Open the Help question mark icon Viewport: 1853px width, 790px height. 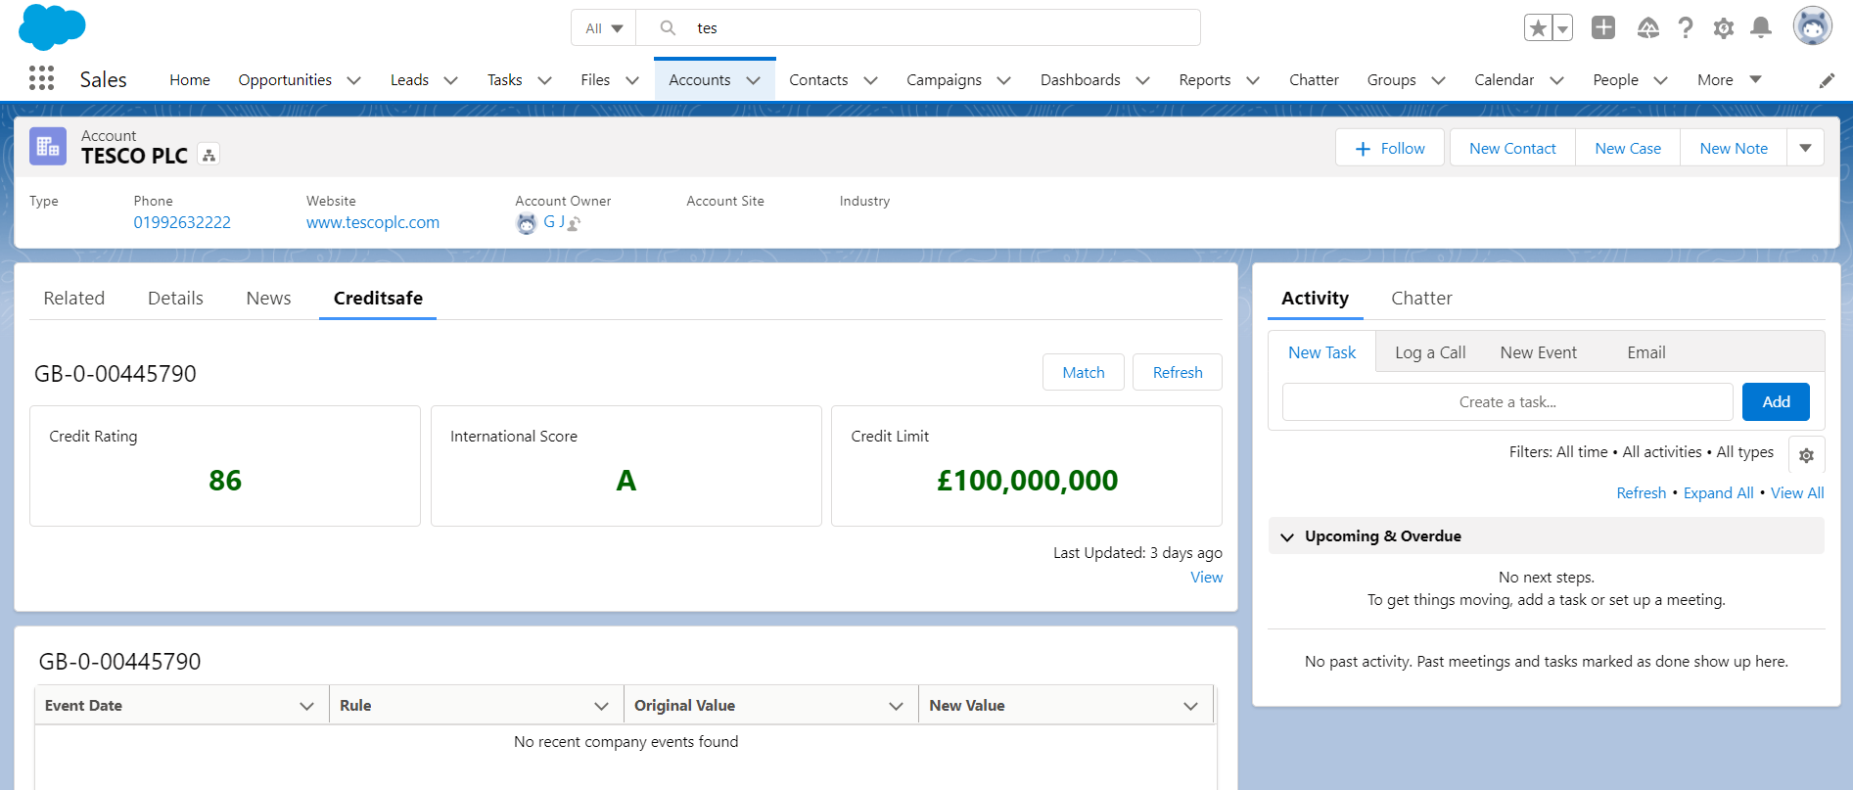pyautogui.click(x=1685, y=28)
